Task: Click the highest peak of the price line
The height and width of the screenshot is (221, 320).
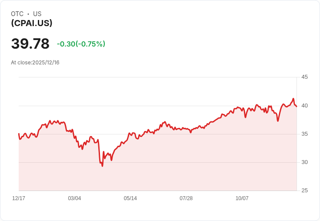Action: pyautogui.click(x=293, y=99)
